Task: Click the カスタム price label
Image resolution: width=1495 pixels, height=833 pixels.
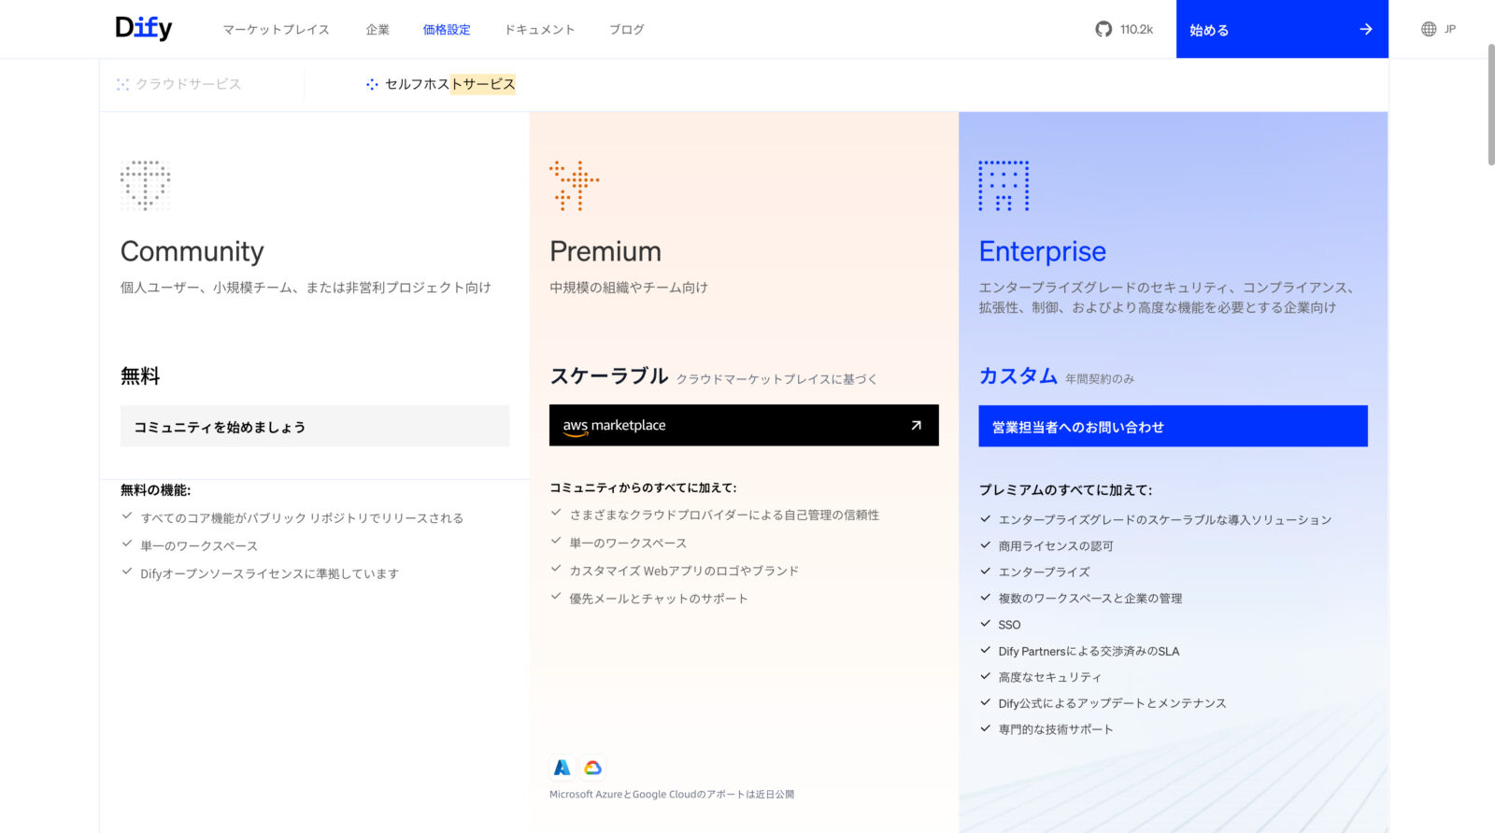Action: tap(1018, 375)
